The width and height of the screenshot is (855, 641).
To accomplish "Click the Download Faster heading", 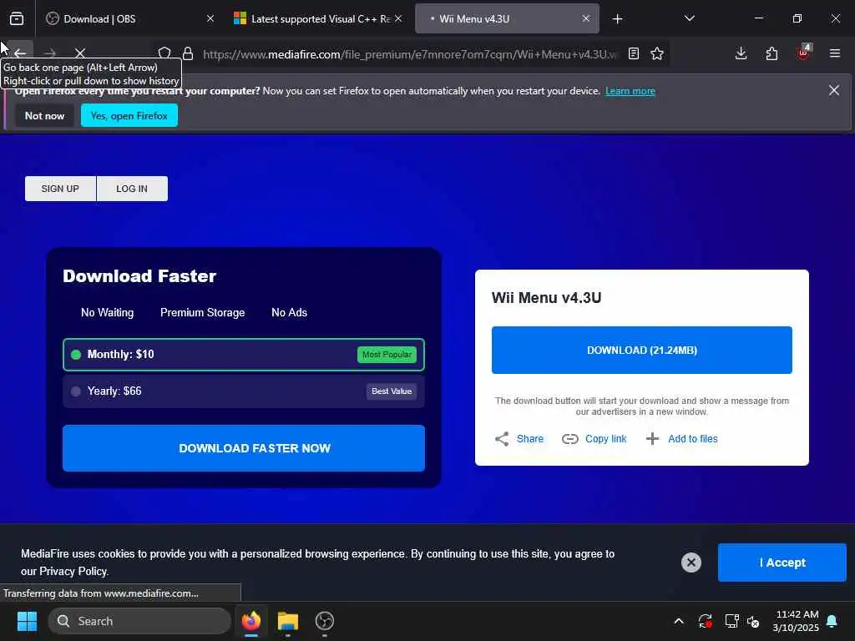I will pyautogui.click(x=139, y=275).
